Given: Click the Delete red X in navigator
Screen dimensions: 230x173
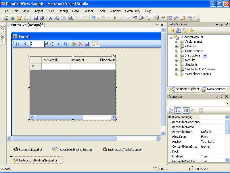Looking at the screenshot, I should pos(80,44).
